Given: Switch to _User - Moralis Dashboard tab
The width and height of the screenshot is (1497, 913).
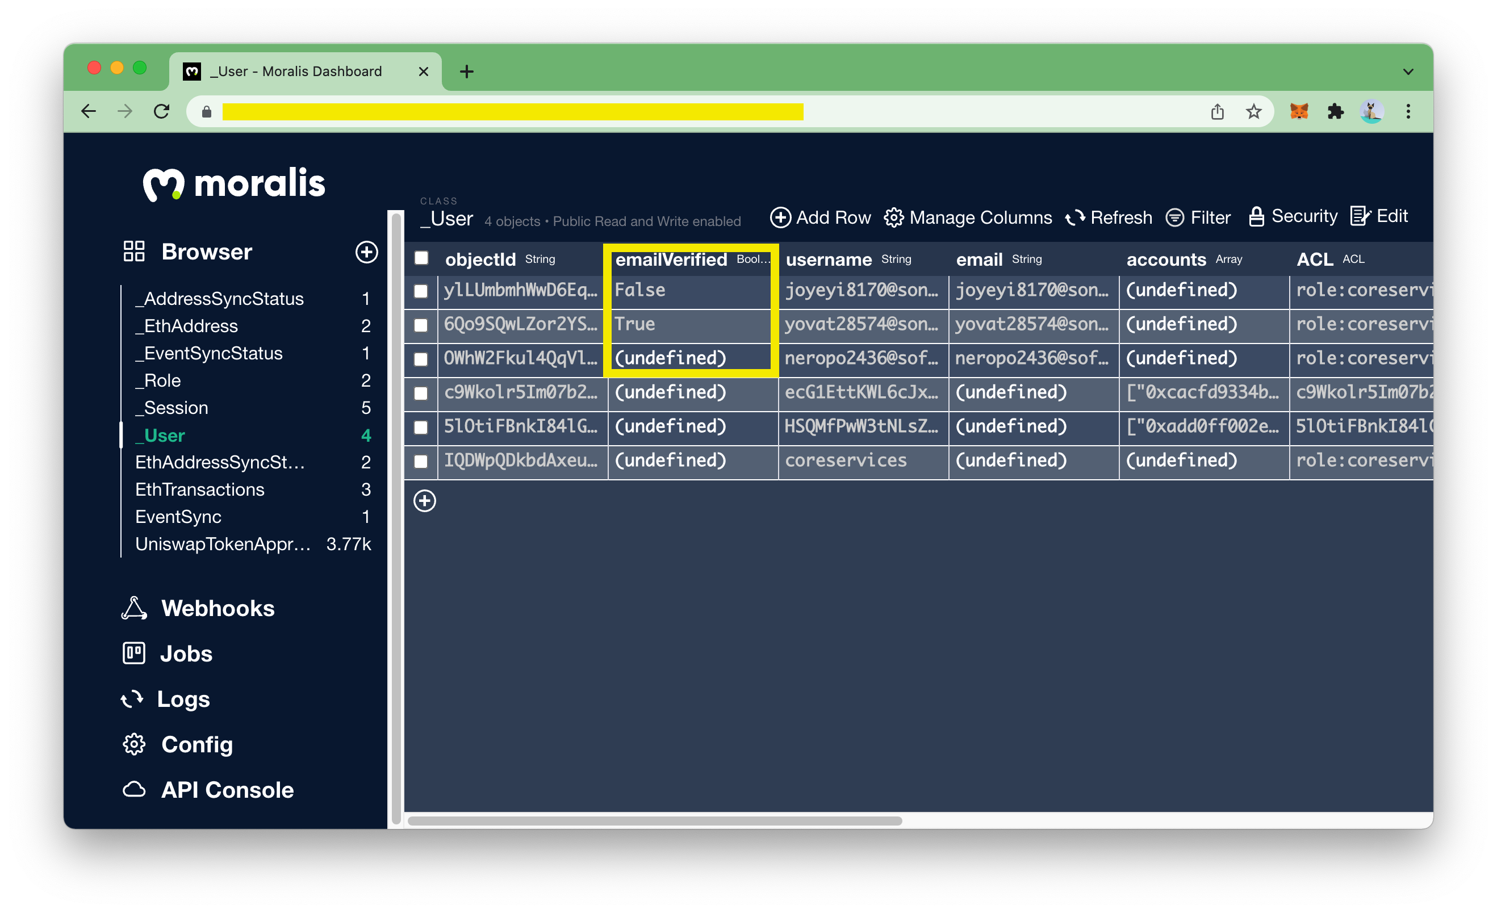Looking at the screenshot, I should [306, 72].
